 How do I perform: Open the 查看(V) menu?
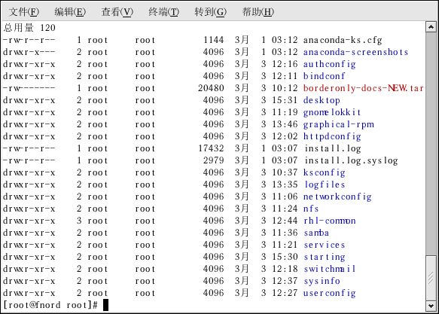pos(117,12)
